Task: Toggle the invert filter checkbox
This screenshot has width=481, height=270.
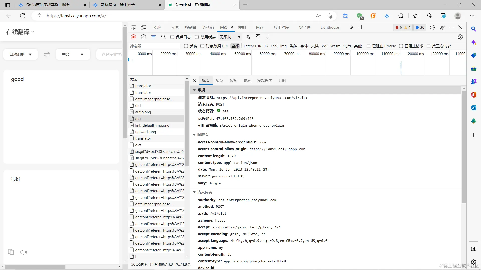Action: point(186,46)
